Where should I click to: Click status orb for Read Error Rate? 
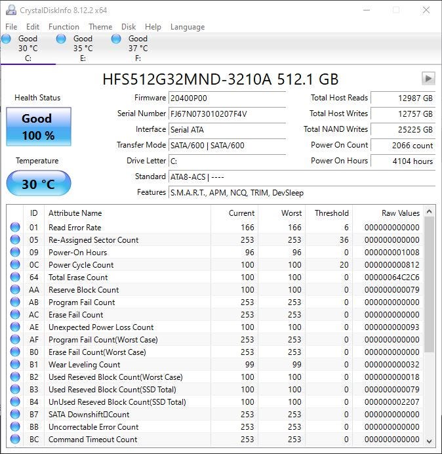15,228
